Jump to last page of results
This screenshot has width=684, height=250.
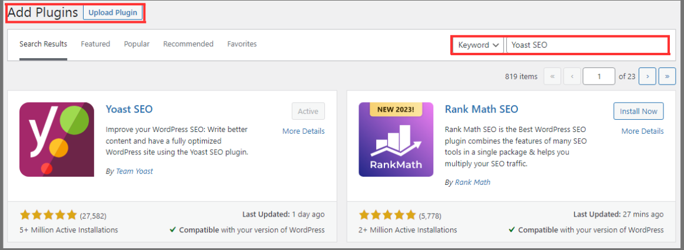coord(667,76)
